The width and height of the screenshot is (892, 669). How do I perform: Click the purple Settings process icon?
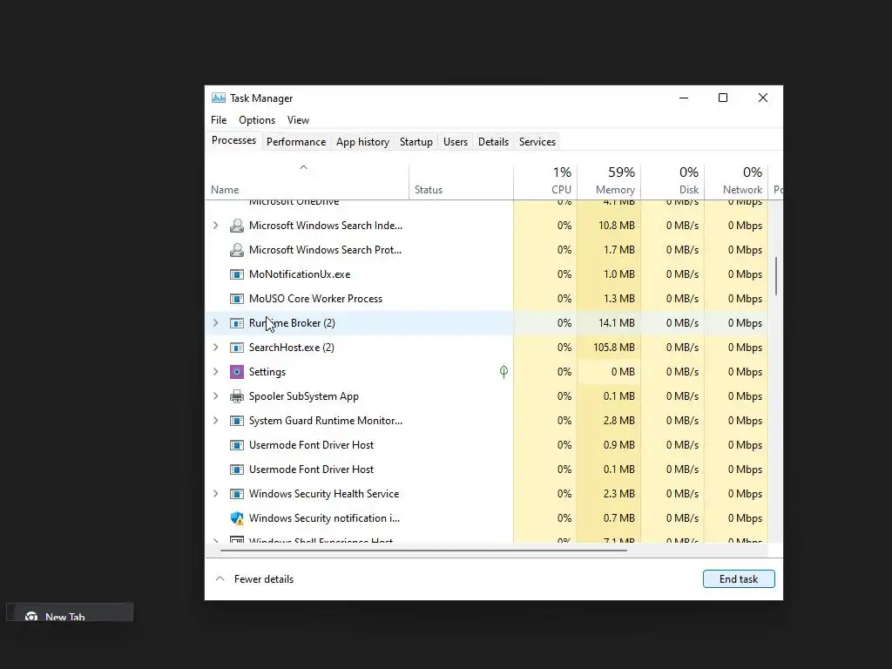237,372
